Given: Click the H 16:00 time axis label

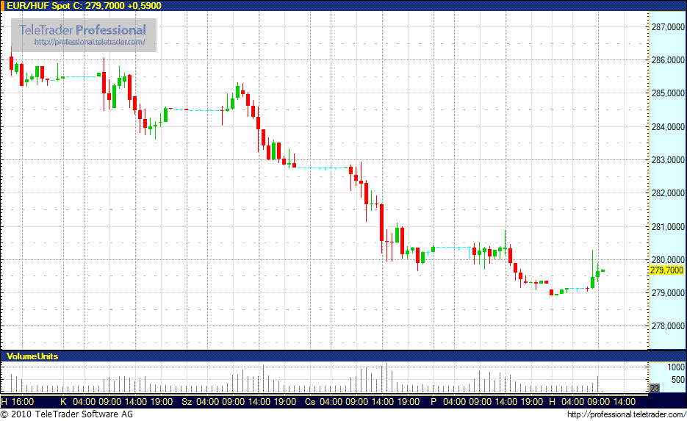Looking at the screenshot, I should pos(18,402).
